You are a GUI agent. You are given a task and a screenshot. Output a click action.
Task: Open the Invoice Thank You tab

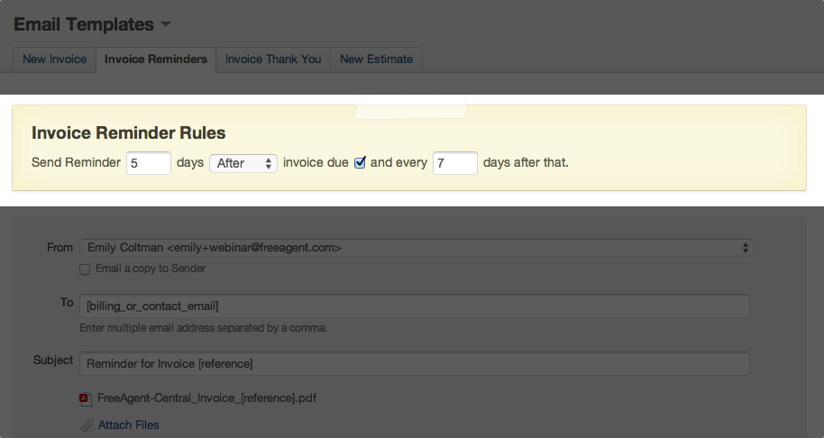click(273, 59)
